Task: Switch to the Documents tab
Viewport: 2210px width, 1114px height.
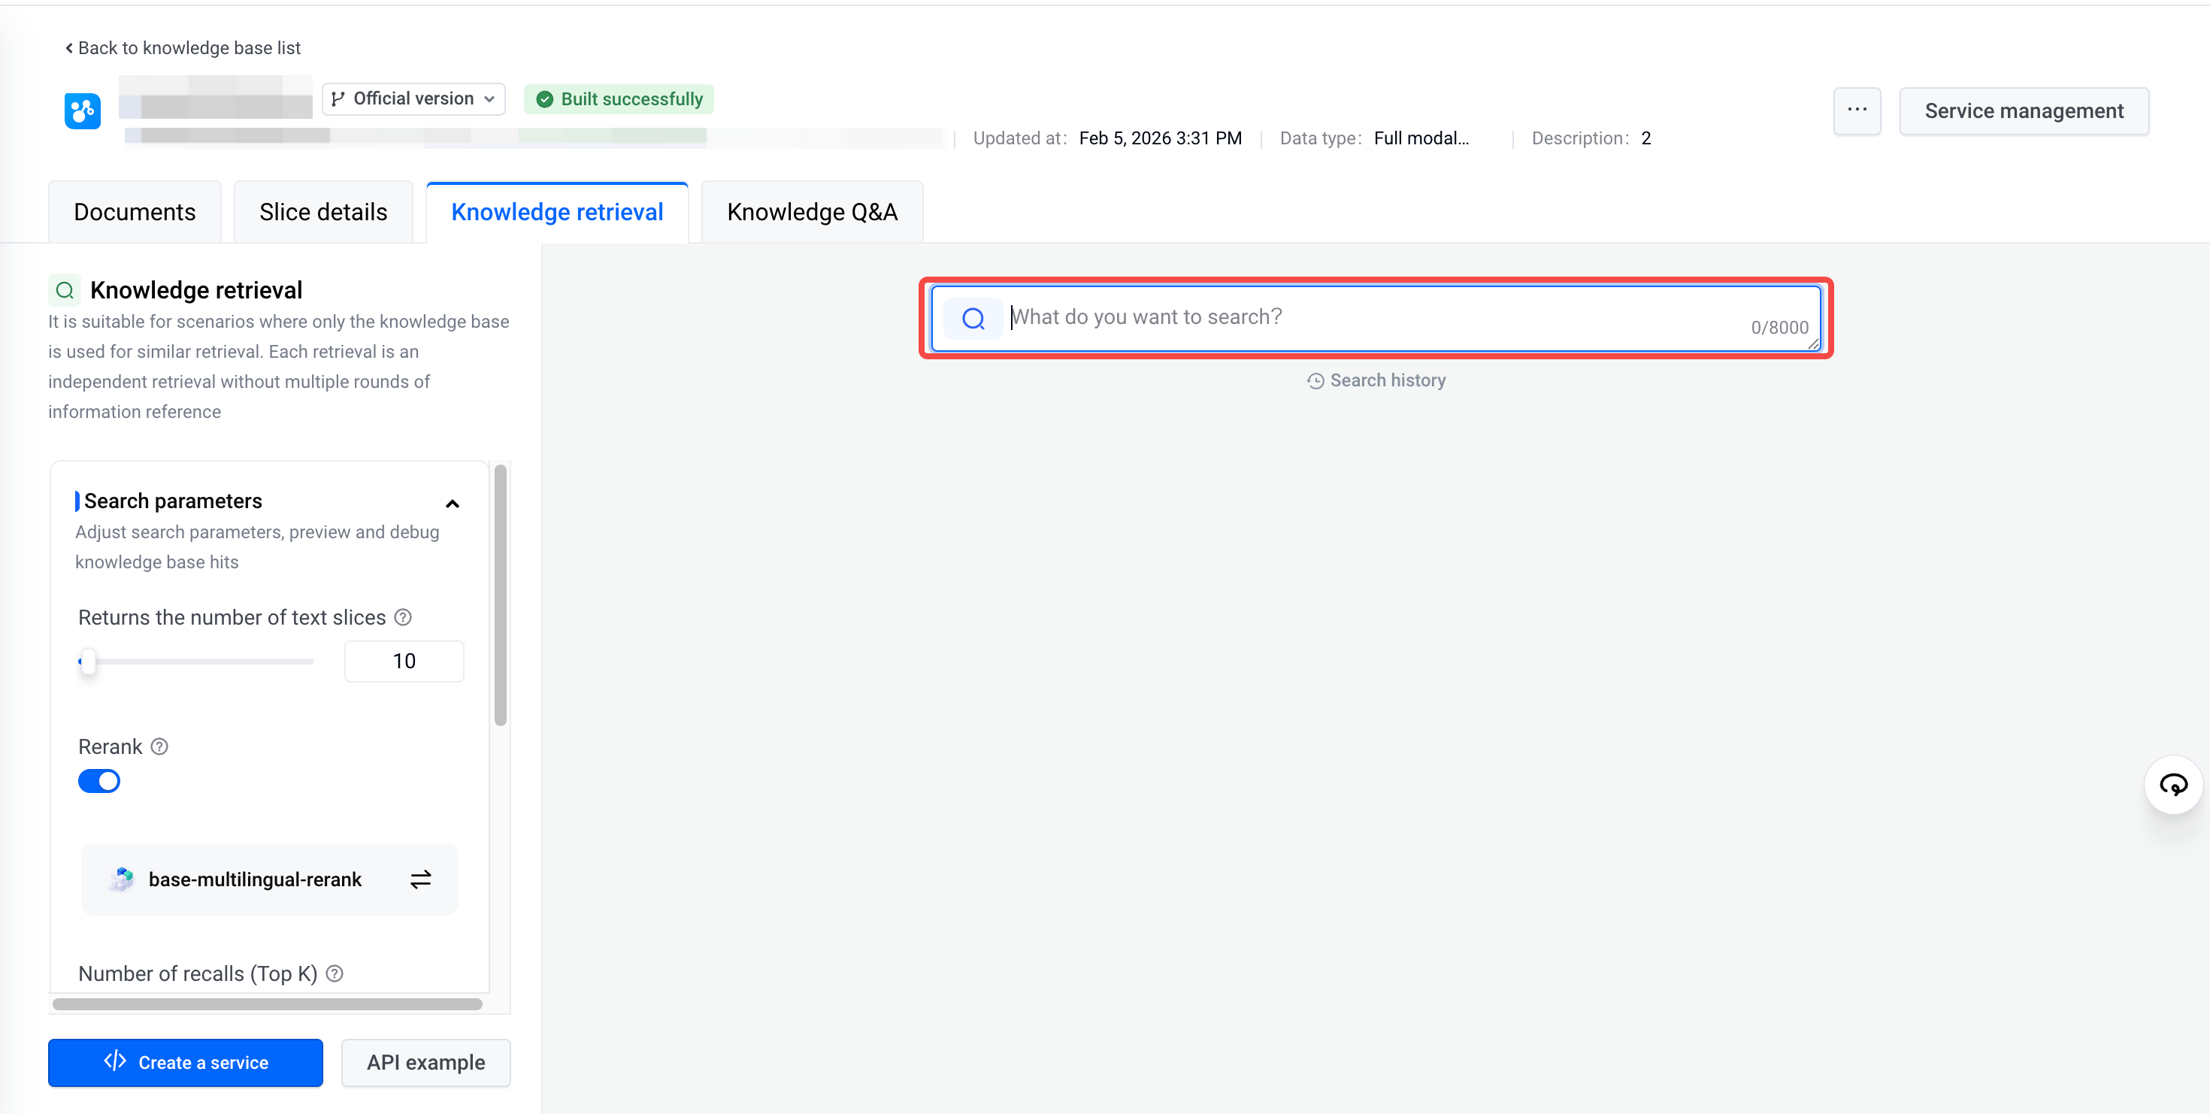Action: click(135, 212)
